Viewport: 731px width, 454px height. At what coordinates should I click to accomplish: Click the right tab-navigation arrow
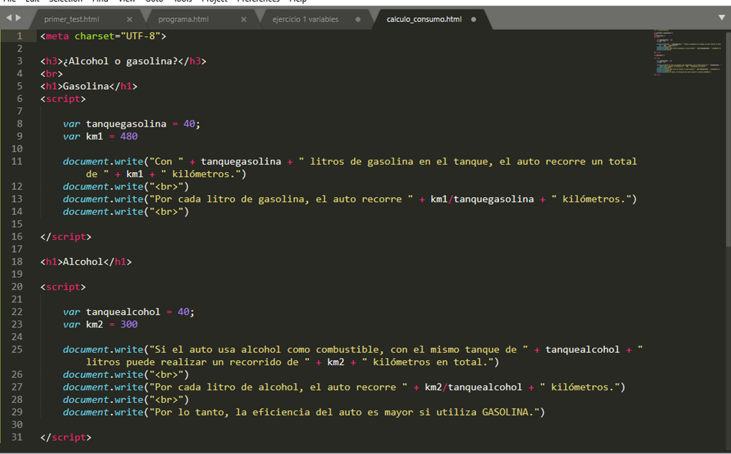click(19, 18)
